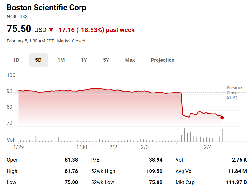Select the Max range tab
Viewport: 251px width, 192px height.
point(130,60)
